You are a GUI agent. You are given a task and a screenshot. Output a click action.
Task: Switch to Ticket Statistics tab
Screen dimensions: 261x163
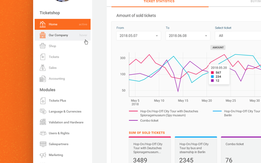159,2
